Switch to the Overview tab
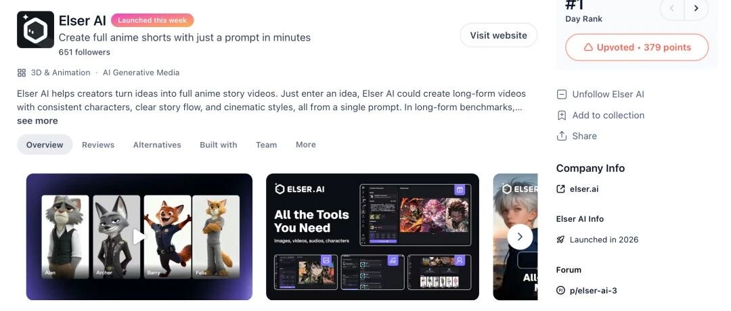Image resolution: width=731 pixels, height=311 pixels. coord(45,145)
